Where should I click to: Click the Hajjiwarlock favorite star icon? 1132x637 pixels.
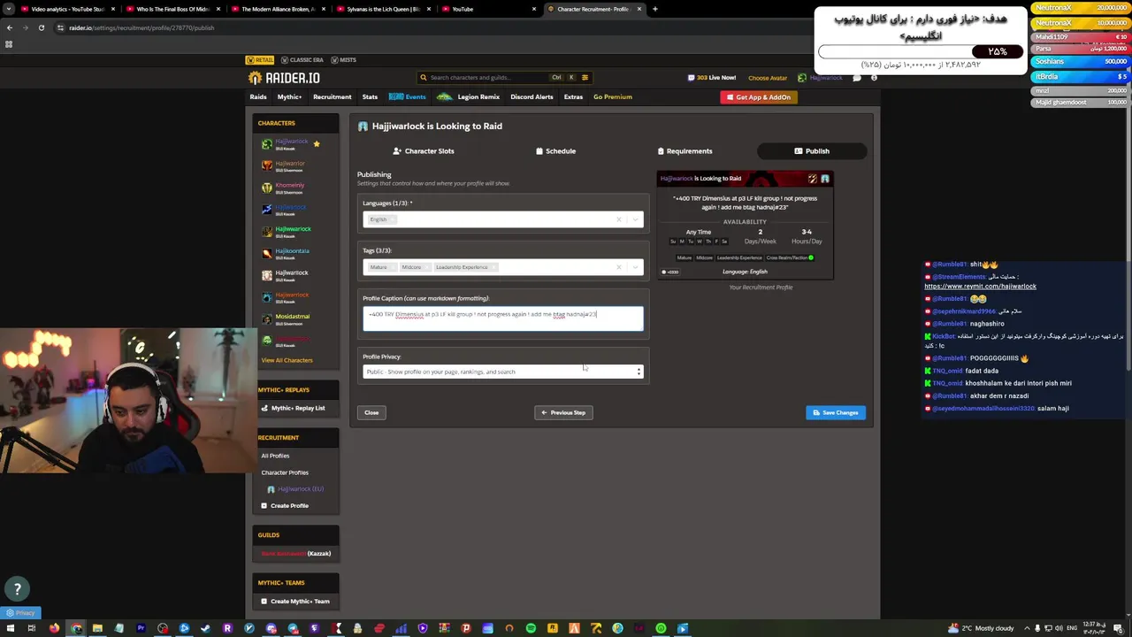point(317,143)
